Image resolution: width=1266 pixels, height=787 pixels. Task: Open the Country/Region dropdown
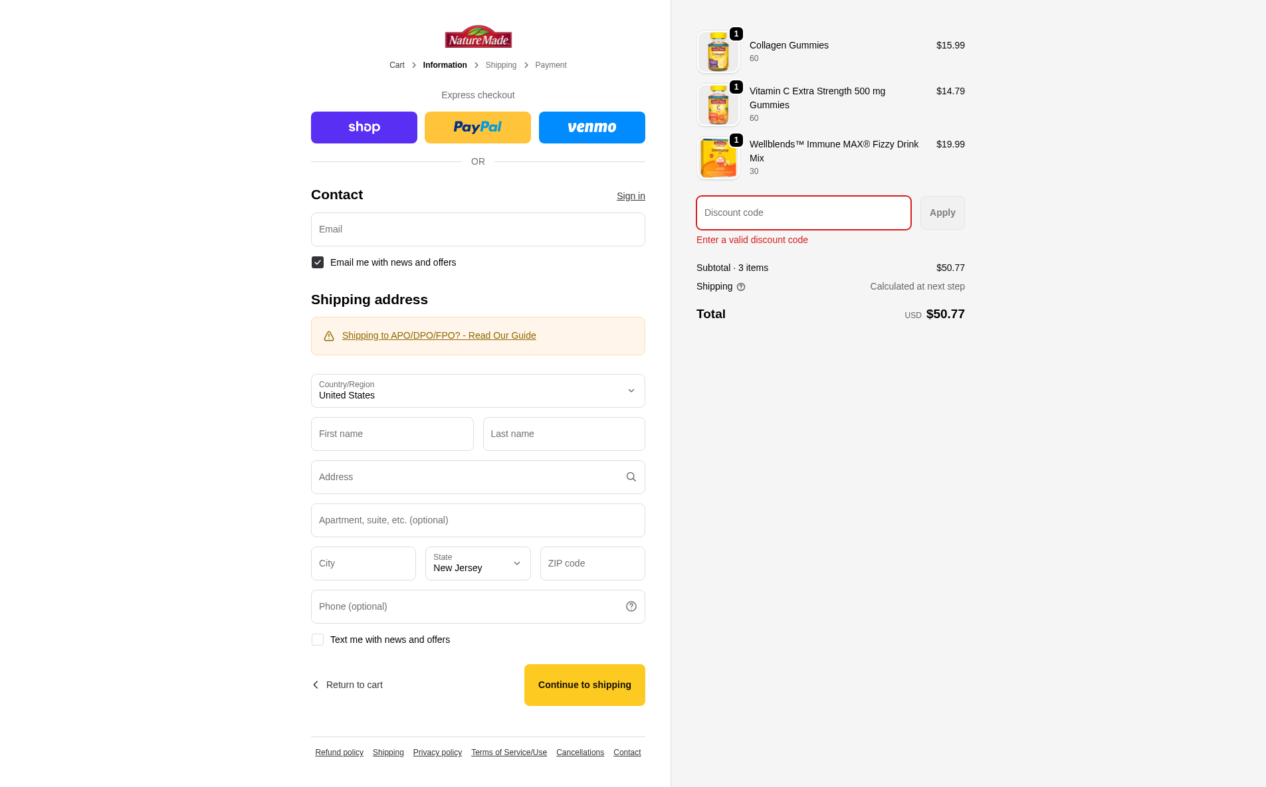click(478, 391)
